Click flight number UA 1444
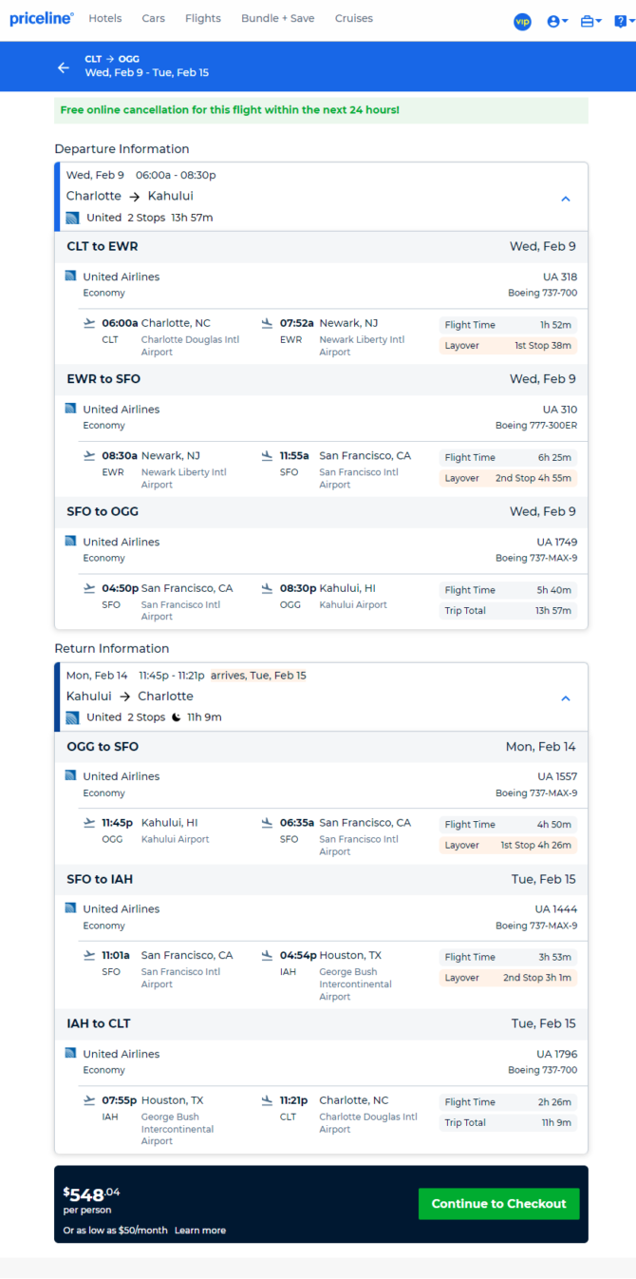This screenshot has width=636, height=1279. [x=556, y=908]
